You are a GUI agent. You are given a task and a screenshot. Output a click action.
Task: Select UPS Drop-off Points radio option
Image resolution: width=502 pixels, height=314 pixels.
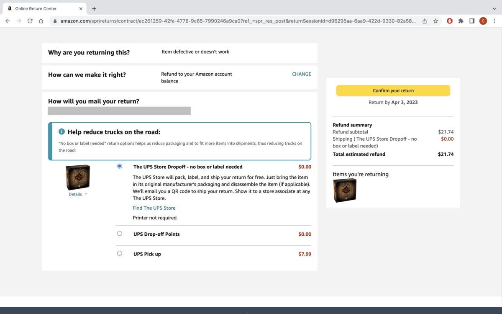point(120,234)
